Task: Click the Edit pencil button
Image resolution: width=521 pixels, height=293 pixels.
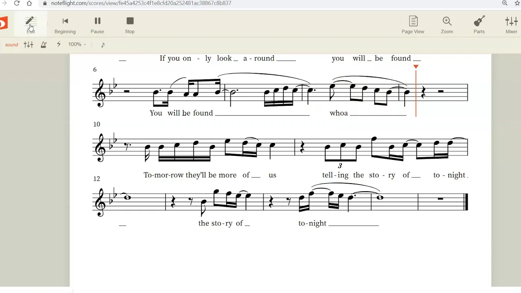Action: (31, 24)
